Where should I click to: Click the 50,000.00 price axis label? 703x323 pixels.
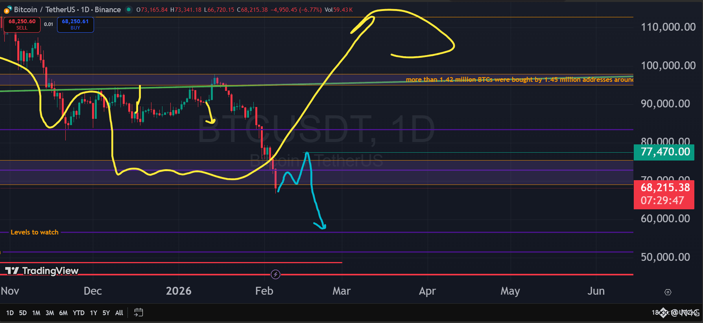click(x=665, y=257)
